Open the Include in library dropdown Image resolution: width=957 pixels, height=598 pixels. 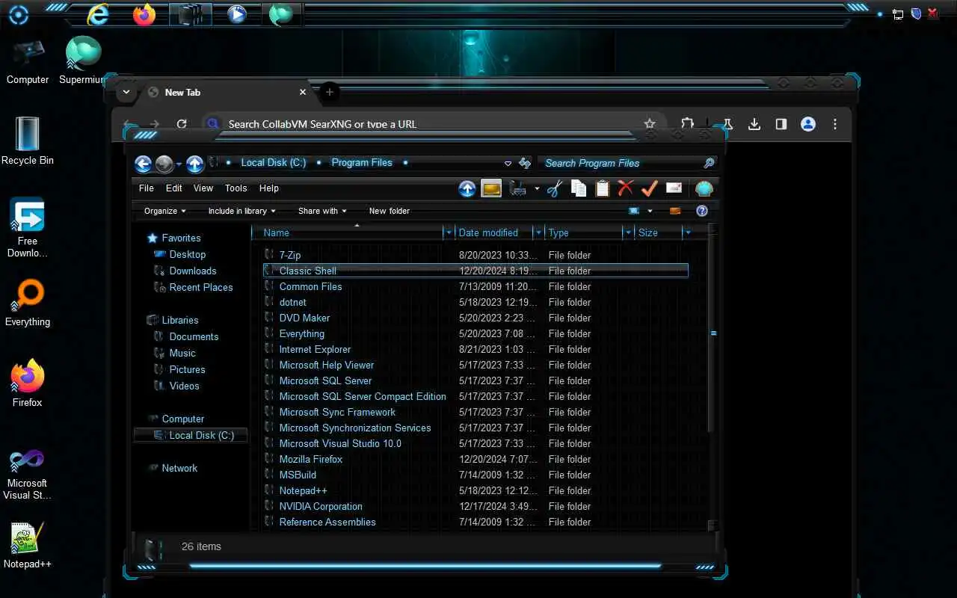[241, 211]
